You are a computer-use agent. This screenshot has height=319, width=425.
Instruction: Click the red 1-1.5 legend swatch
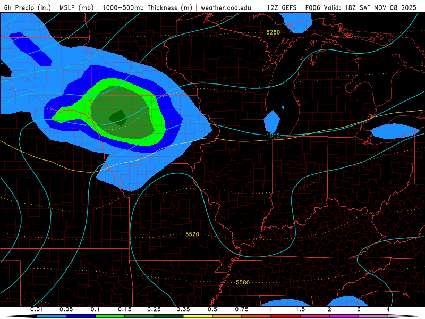click(x=286, y=316)
